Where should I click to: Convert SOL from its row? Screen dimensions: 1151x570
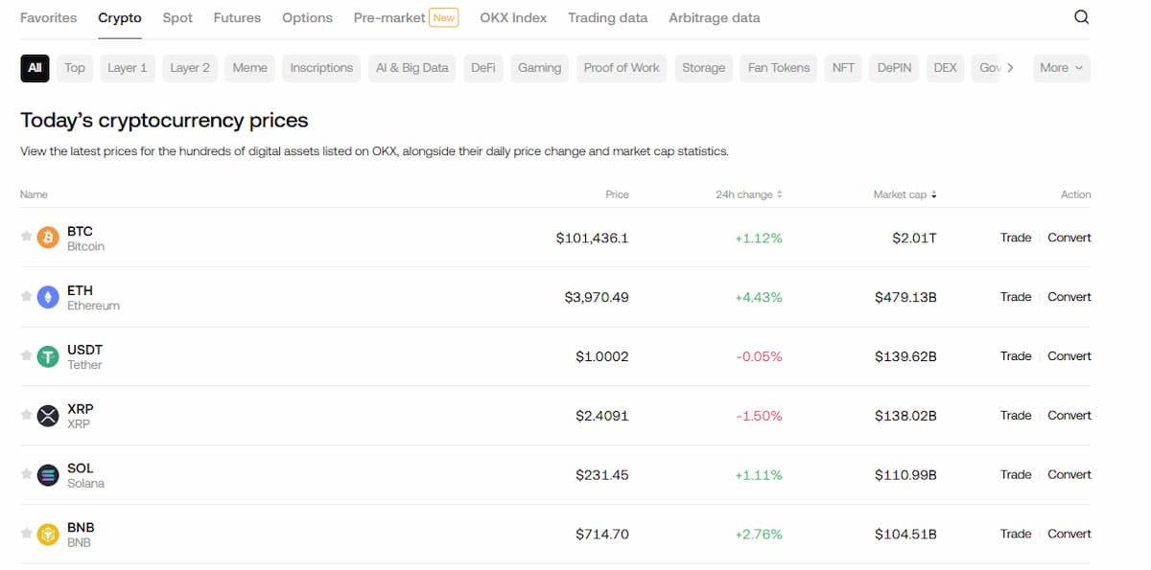(1069, 475)
